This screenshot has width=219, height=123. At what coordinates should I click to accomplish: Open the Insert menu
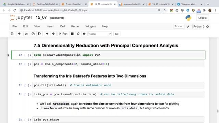point(50,26)
